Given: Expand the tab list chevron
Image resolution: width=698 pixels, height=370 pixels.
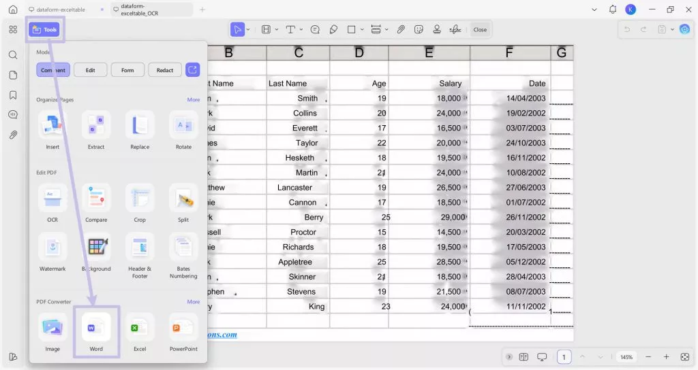Looking at the screenshot, I should [594, 10].
